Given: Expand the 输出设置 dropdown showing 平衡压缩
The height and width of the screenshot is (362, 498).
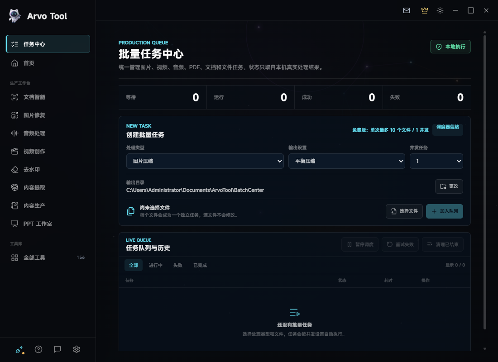Looking at the screenshot, I should pos(346,161).
